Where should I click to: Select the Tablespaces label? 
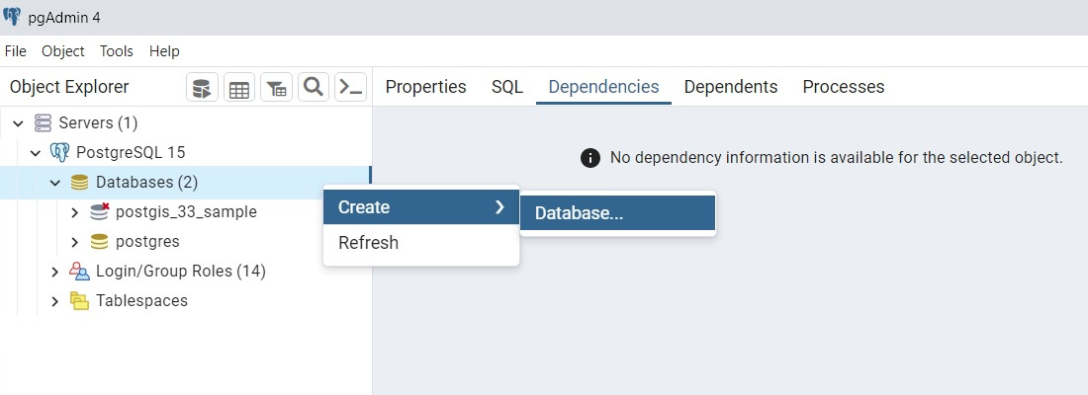pos(142,301)
